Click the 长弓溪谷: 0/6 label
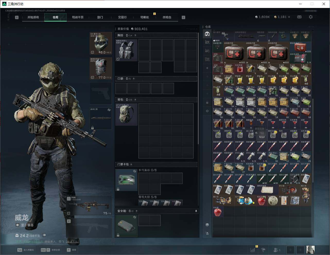 pos(147,170)
